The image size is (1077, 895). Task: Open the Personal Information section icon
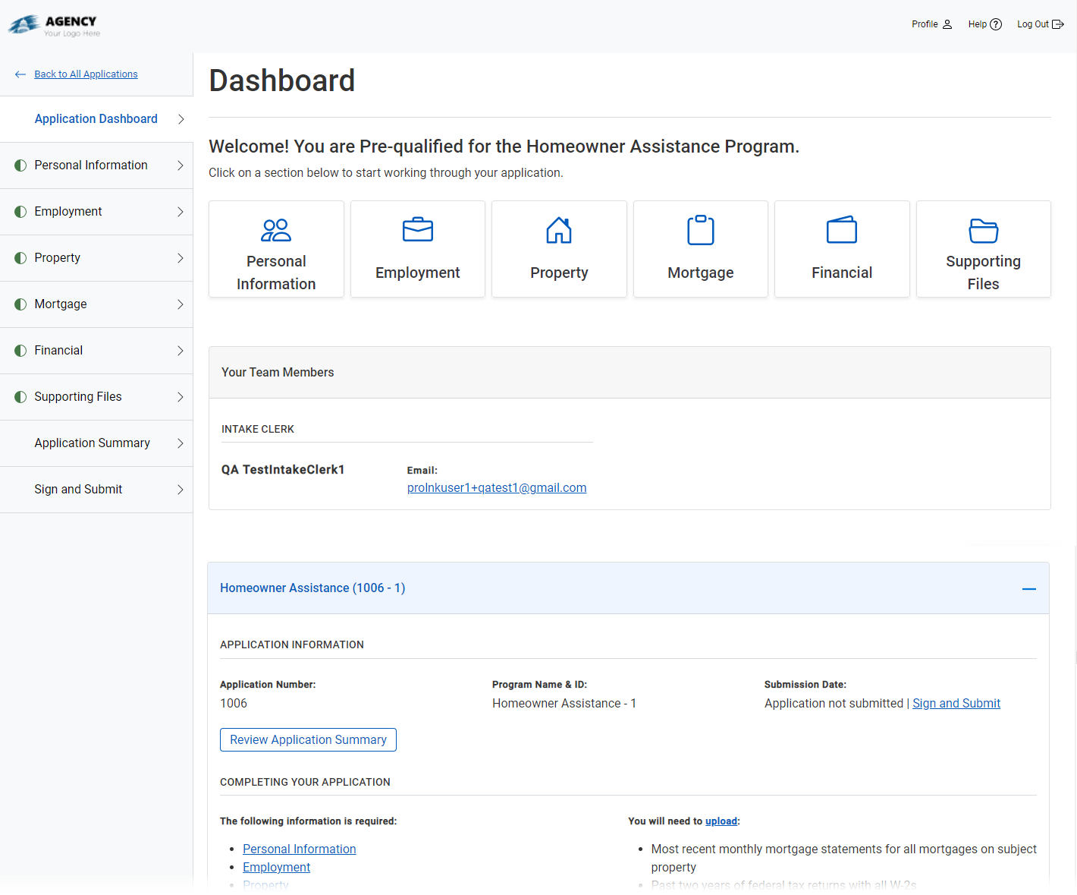click(x=276, y=229)
